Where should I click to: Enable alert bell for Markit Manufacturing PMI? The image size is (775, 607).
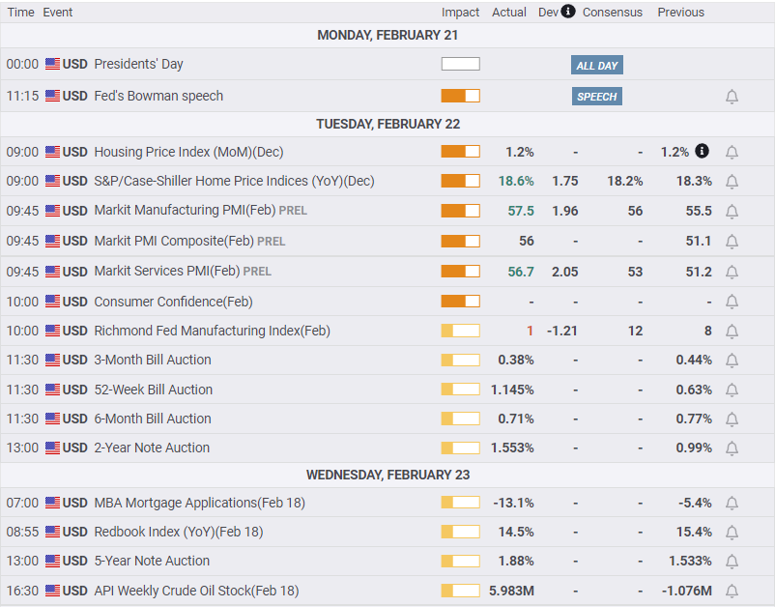point(732,212)
